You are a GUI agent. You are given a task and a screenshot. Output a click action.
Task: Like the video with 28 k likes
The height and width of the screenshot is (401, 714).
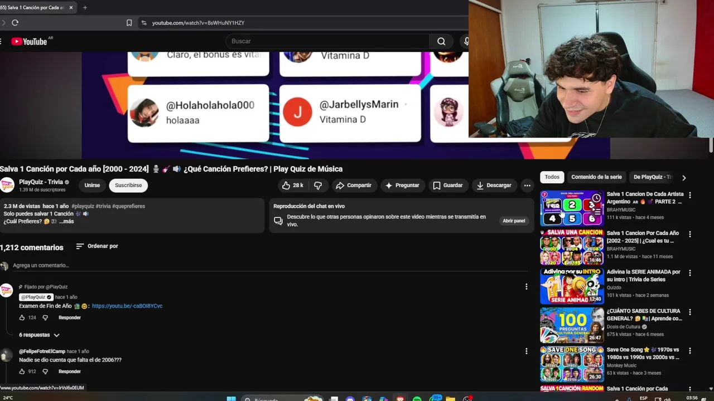292,185
